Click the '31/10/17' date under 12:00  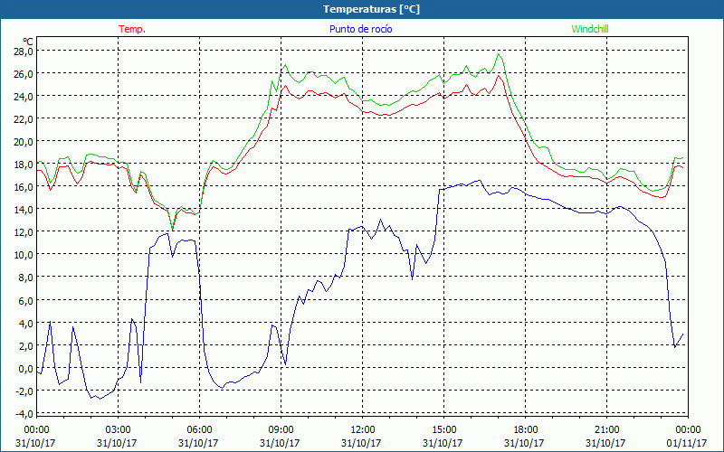point(361,443)
